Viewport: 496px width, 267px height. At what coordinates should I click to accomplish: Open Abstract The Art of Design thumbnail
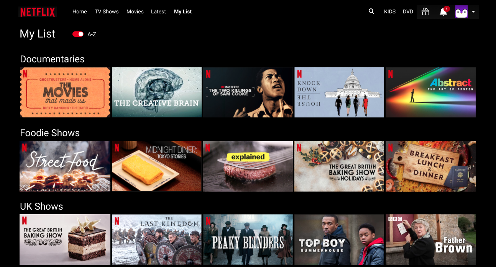(x=430, y=93)
